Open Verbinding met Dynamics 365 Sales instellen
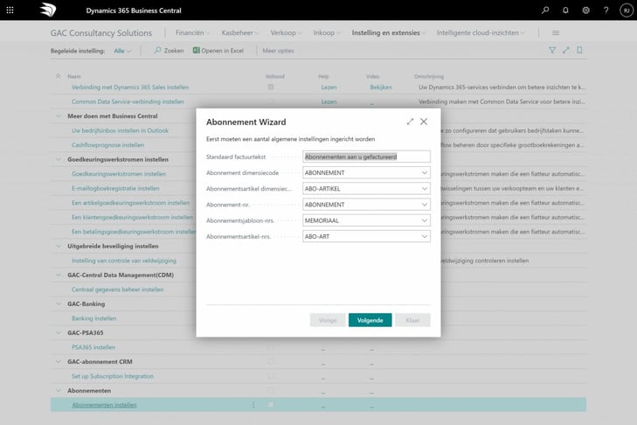 click(130, 87)
